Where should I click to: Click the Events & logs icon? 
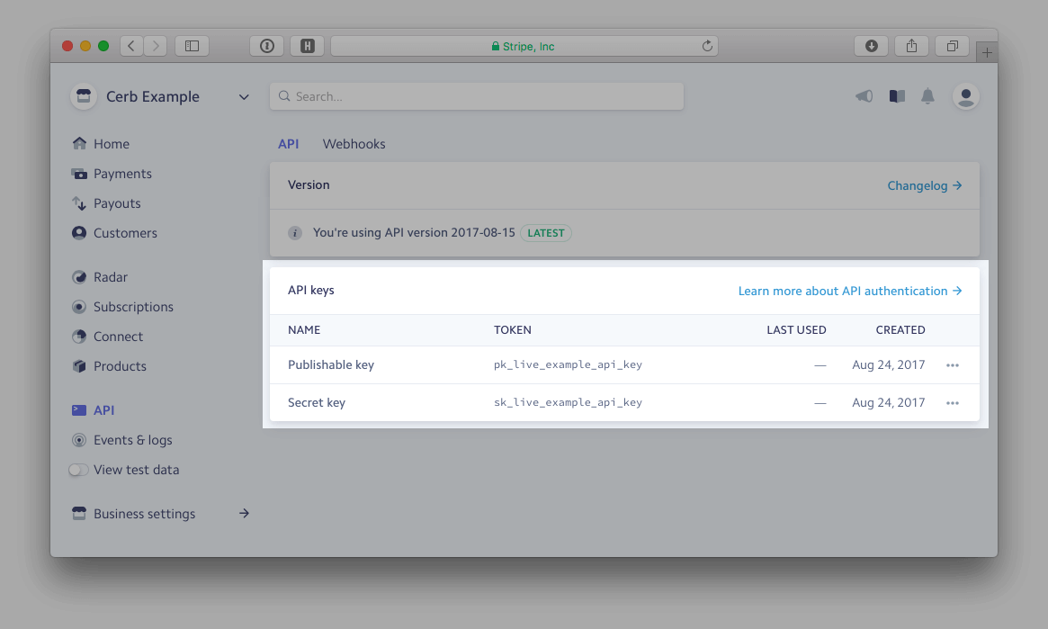click(x=79, y=440)
